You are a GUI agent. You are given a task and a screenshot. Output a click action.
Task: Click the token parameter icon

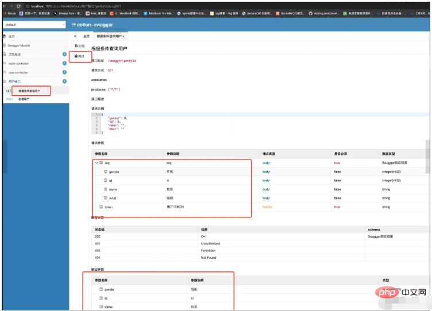101,207
